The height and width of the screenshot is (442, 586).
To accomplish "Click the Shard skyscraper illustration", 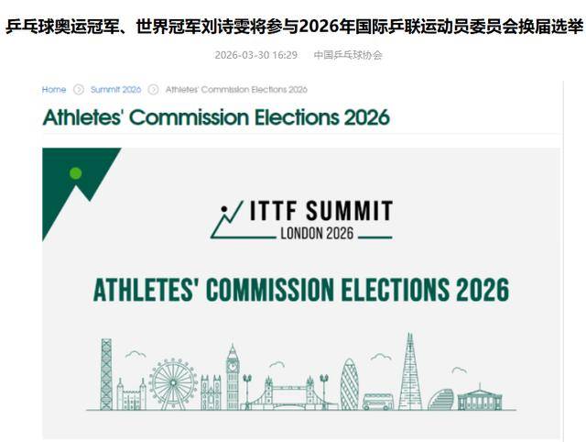I will [x=409, y=373].
